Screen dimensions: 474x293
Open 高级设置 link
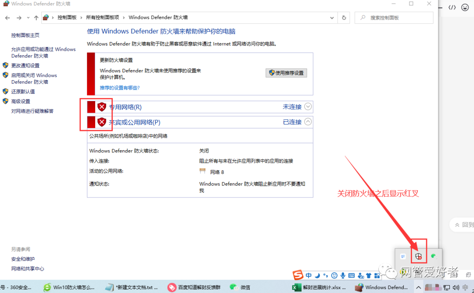point(21,101)
